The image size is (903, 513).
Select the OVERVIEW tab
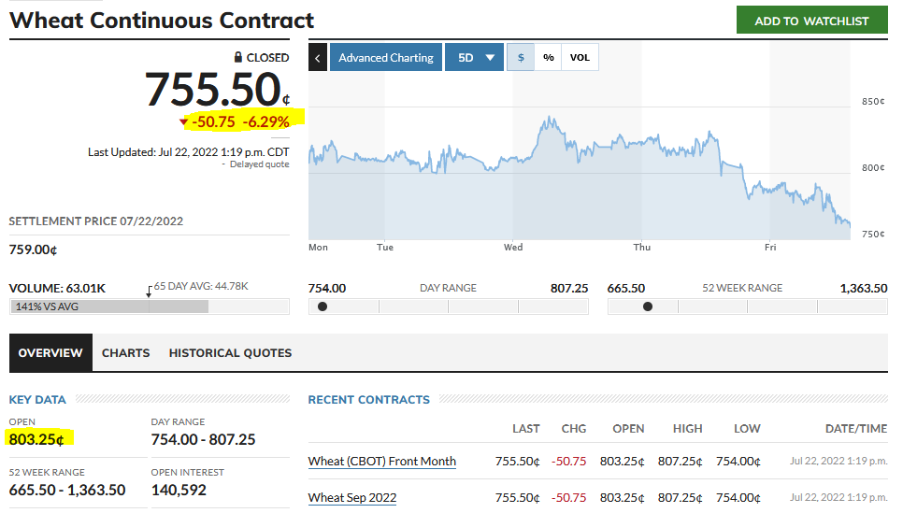pyautogui.click(x=50, y=353)
